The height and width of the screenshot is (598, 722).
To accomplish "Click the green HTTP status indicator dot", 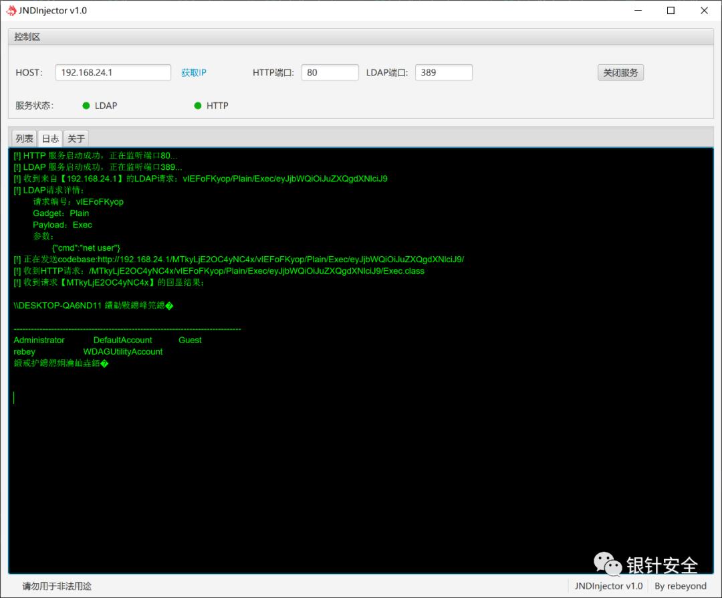I will pyautogui.click(x=198, y=106).
